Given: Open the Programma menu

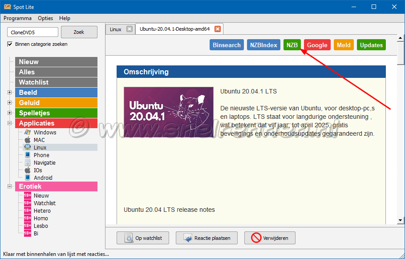Looking at the screenshot, I should [x=17, y=18].
